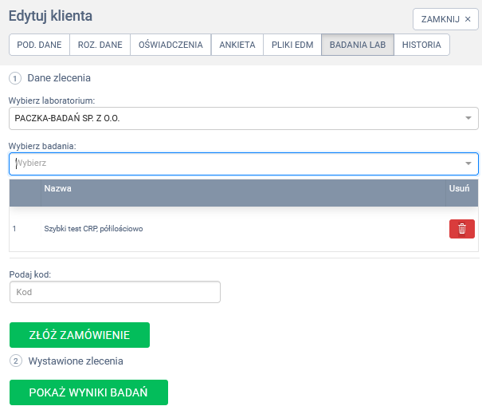This screenshot has width=482, height=410.
Task: Switch to the POD. DANE tab
Action: (39, 45)
